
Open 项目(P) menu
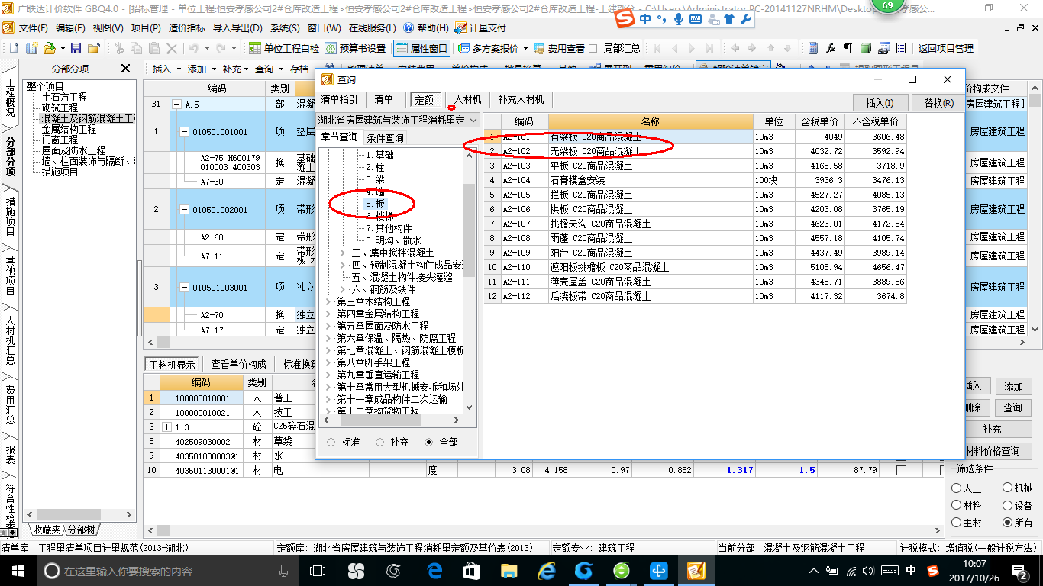coord(146,27)
